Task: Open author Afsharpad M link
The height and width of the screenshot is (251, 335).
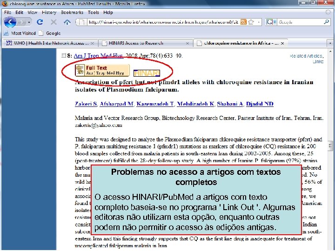Action: (x=117, y=104)
